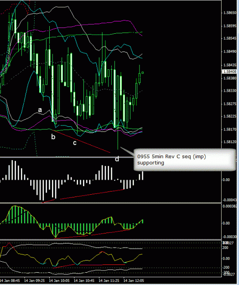Click the 1.58595 price axis label

[x=230, y=26]
